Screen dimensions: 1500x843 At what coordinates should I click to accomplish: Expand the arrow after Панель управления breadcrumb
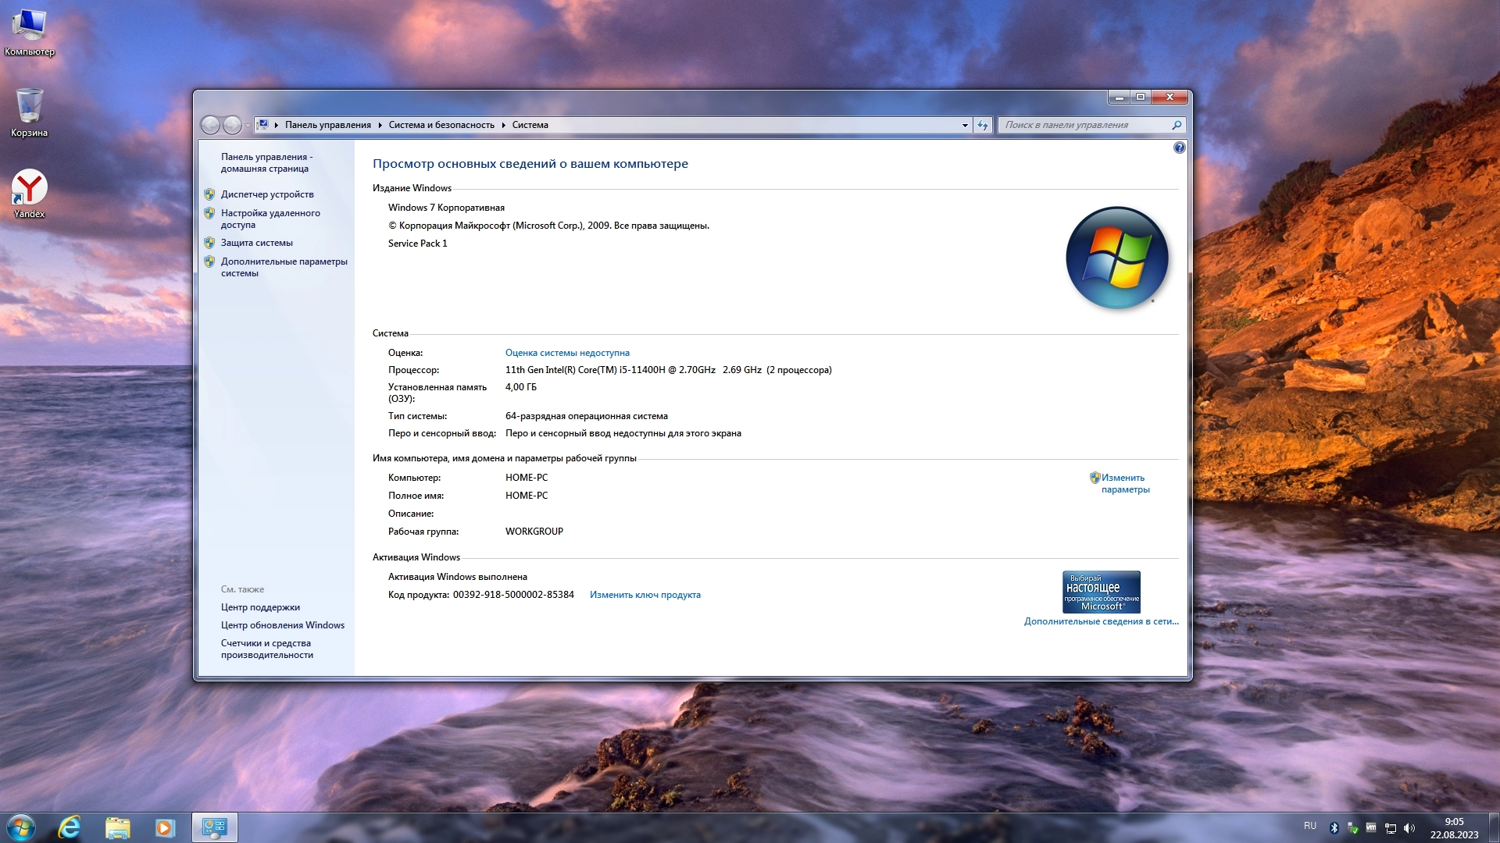click(380, 125)
